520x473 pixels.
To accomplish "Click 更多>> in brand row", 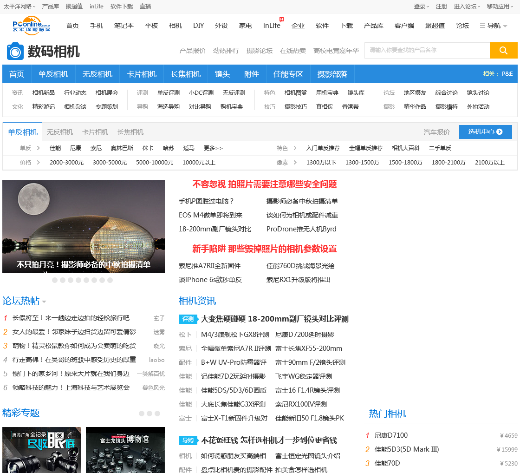I will [x=213, y=148].
